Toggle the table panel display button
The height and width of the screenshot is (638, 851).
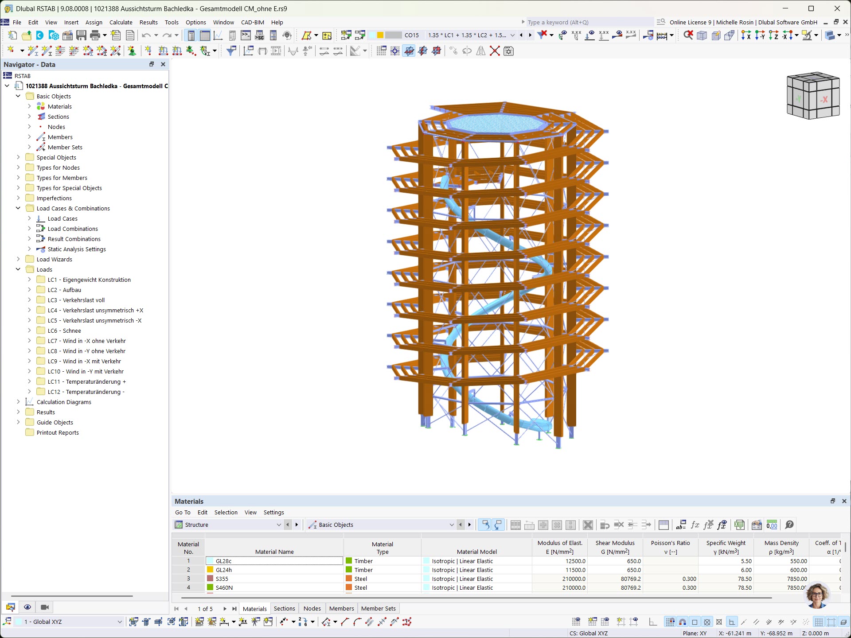pos(205,35)
